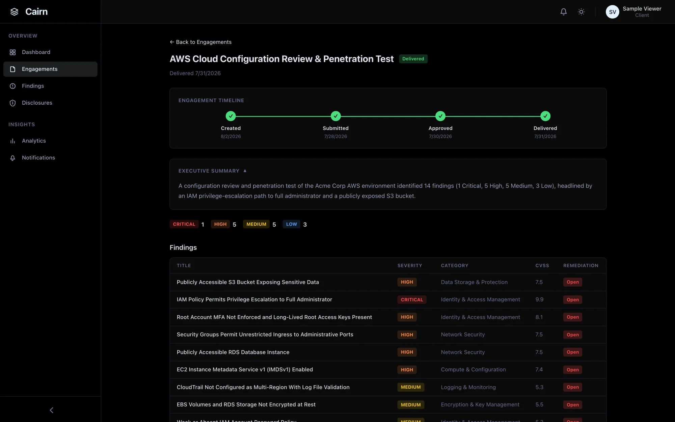The height and width of the screenshot is (422, 675).
Task: Toggle the light/dark theme sun icon
Action: (581, 12)
